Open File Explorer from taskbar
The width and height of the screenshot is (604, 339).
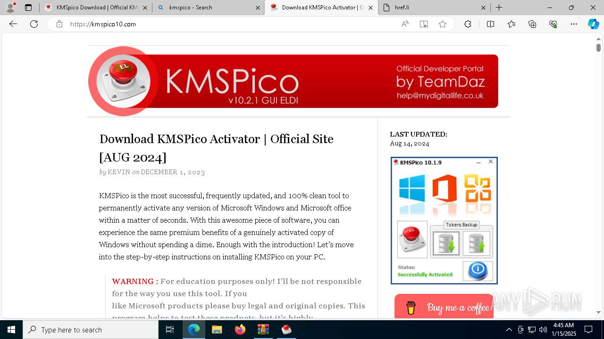pos(217,330)
